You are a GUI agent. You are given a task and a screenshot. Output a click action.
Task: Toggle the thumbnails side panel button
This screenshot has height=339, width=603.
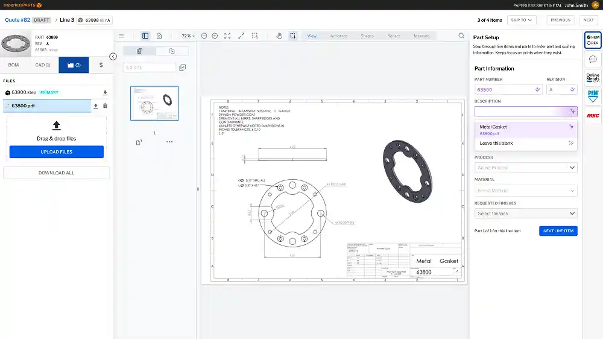(145, 36)
